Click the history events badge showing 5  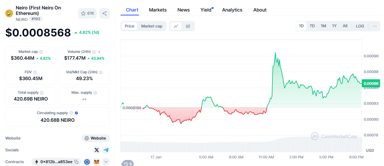[x=128, y=164]
